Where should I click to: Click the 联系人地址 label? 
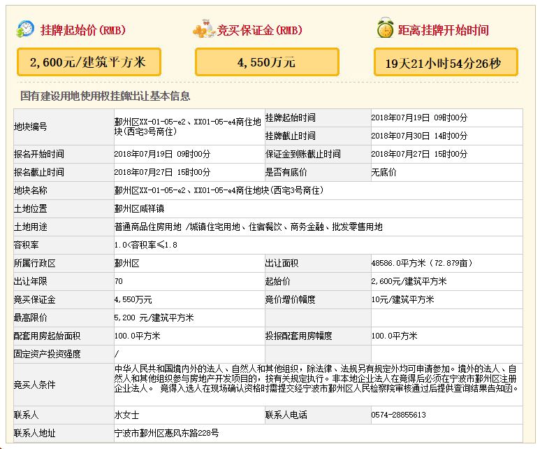click(x=34, y=434)
